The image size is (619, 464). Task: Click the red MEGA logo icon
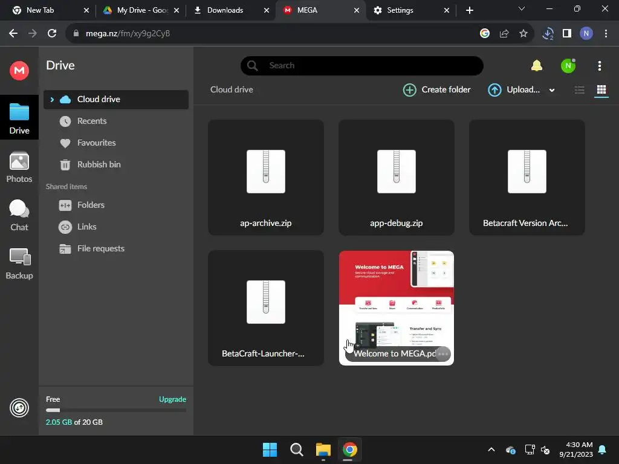[x=19, y=71]
